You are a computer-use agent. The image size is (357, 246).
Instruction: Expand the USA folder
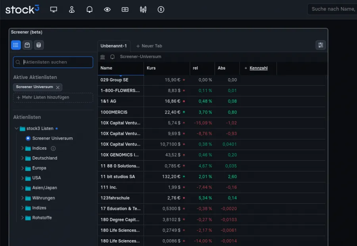pyautogui.click(x=23, y=178)
